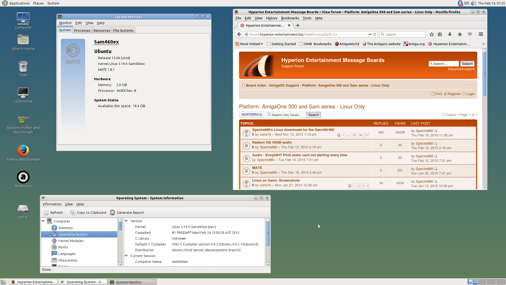Open LXTerminal desktop icon
Viewport: 506px width, 285px height.
[23, 93]
